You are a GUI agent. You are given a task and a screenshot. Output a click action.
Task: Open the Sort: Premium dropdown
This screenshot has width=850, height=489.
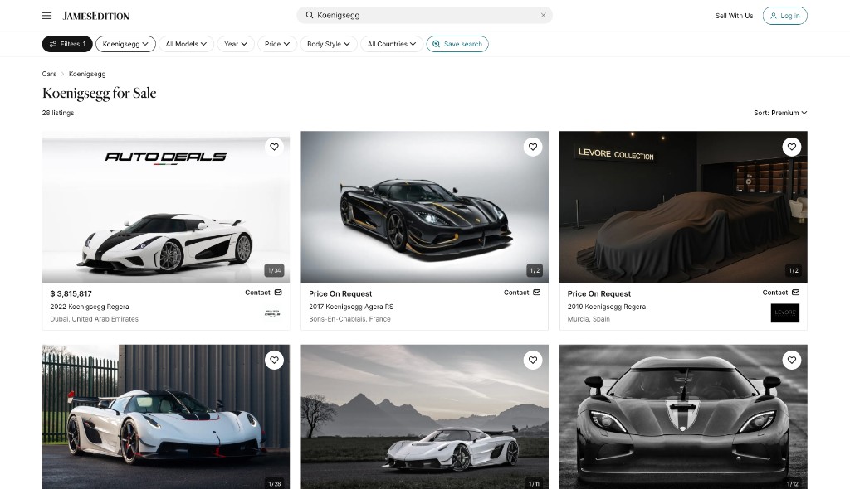pos(780,113)
